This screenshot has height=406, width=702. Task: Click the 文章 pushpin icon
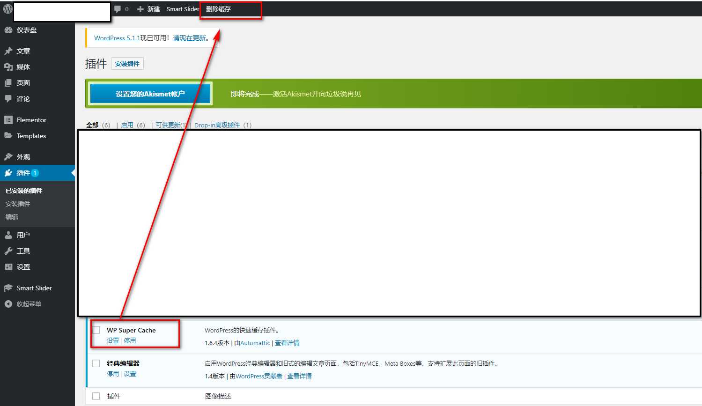coord(8,51)
